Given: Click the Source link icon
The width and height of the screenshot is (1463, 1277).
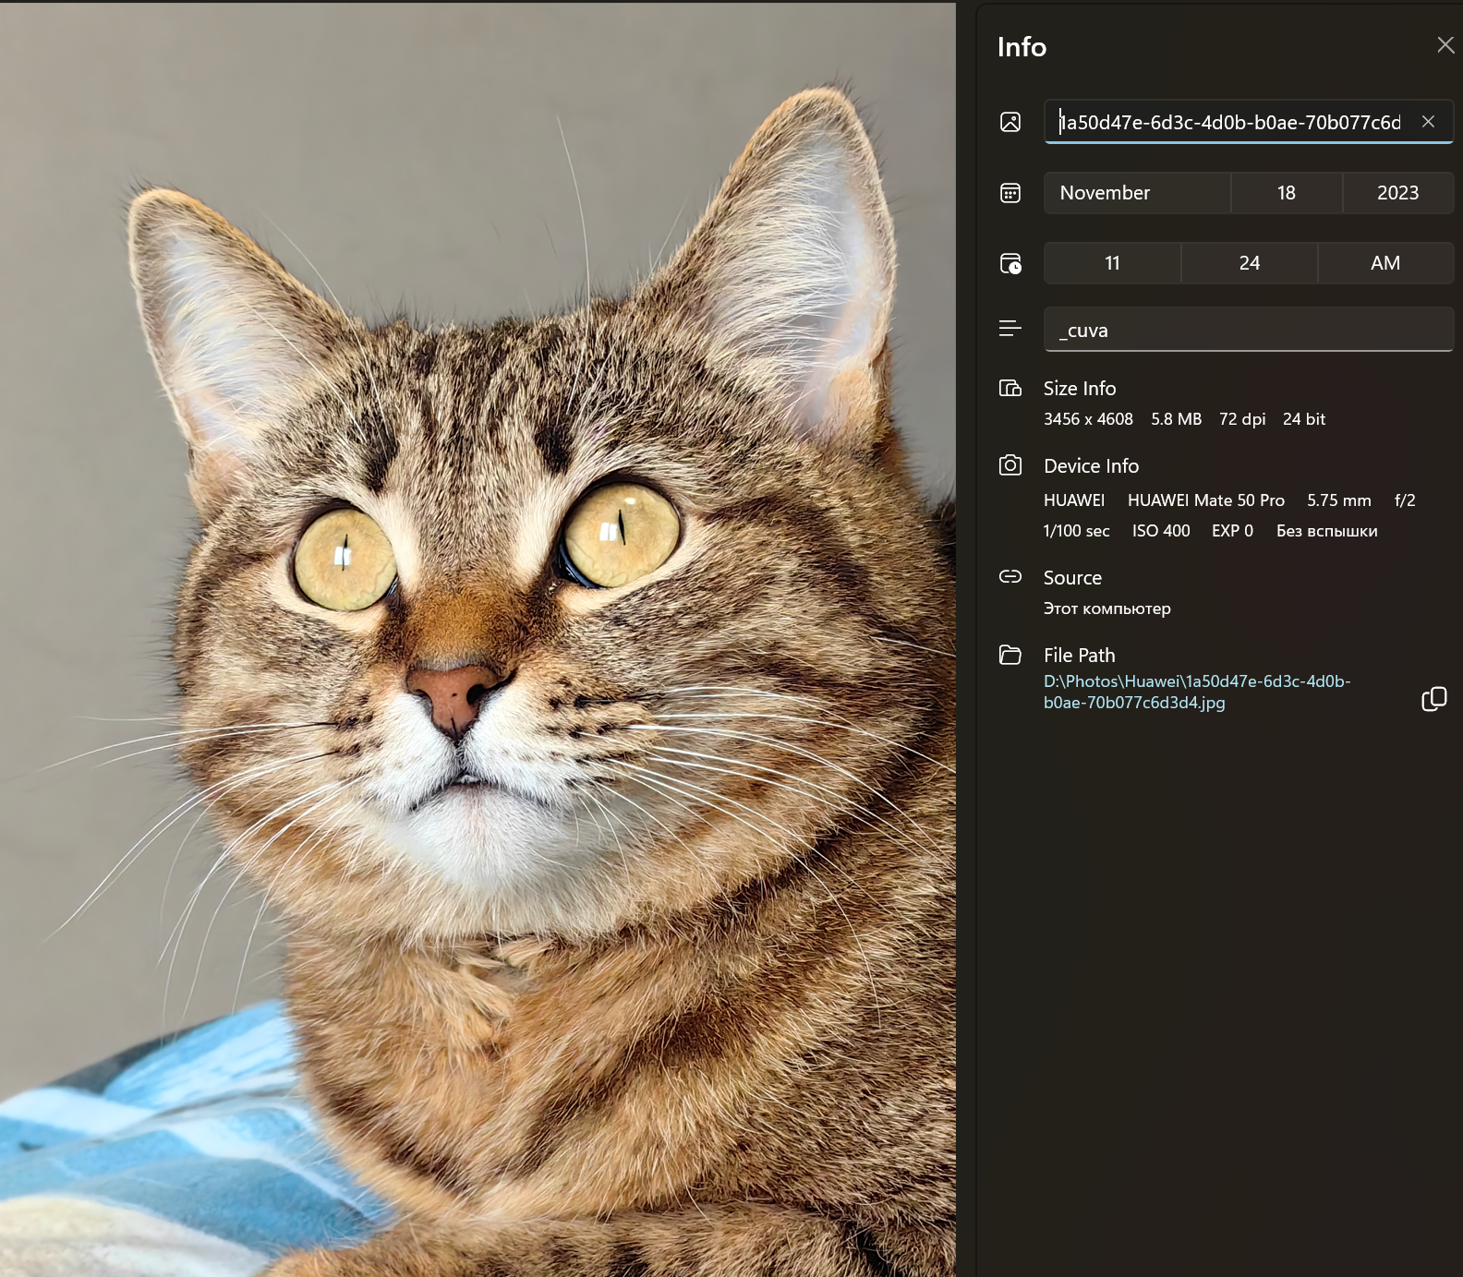Looking at the screenshot, I should pos(1010,577).
